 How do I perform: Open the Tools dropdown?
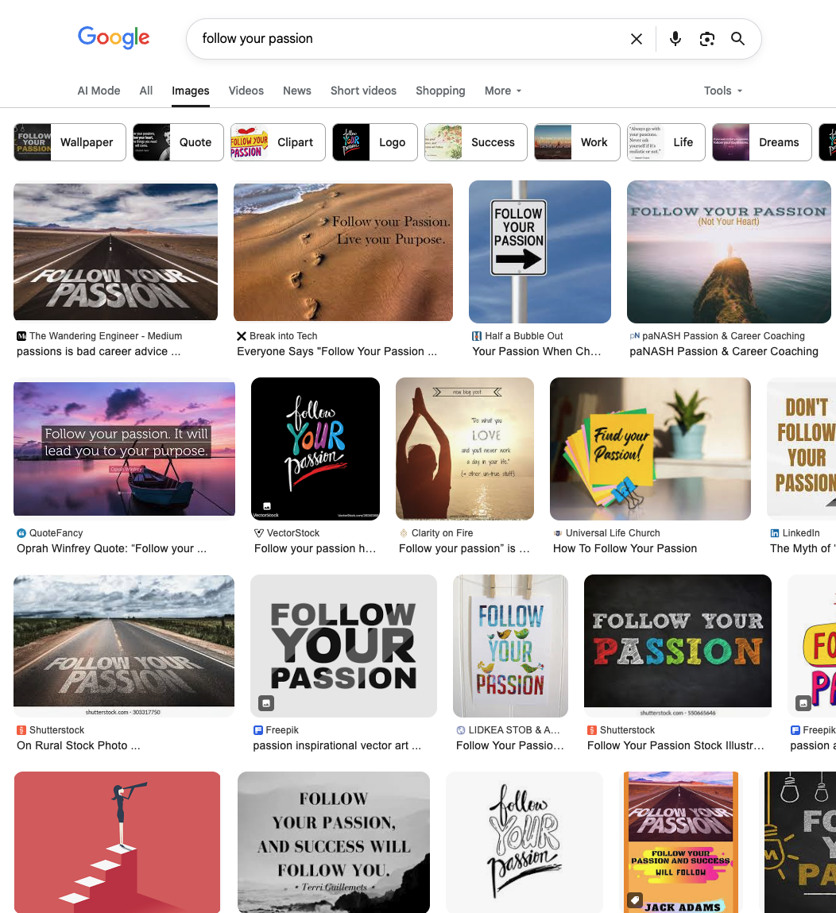coord(722,91)
